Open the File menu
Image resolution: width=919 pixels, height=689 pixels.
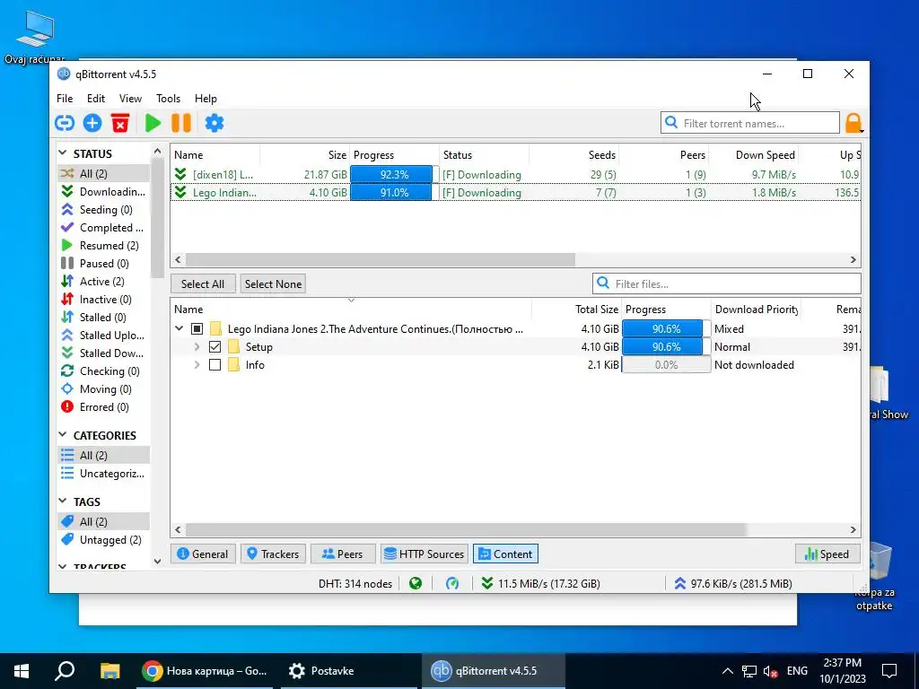coord(65,99)
